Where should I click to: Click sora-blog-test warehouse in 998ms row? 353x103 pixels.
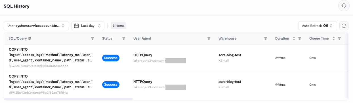(x=230, y=82)
